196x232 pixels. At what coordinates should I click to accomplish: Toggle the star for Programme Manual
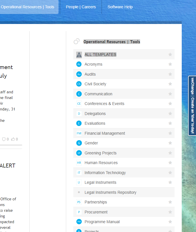(x=170, y=221)
